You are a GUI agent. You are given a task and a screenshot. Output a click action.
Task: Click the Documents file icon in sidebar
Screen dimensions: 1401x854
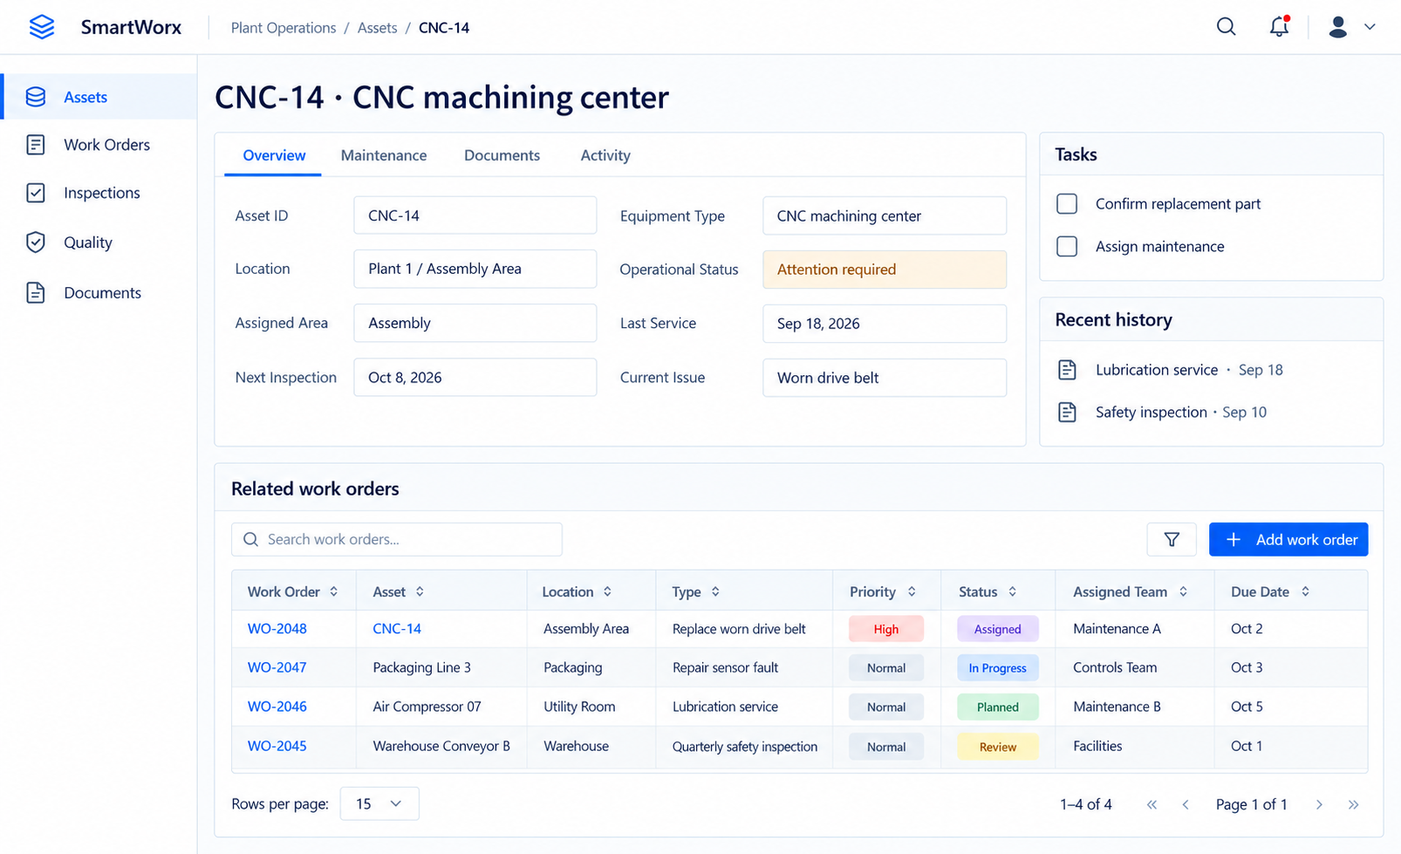tap(36, 293)
